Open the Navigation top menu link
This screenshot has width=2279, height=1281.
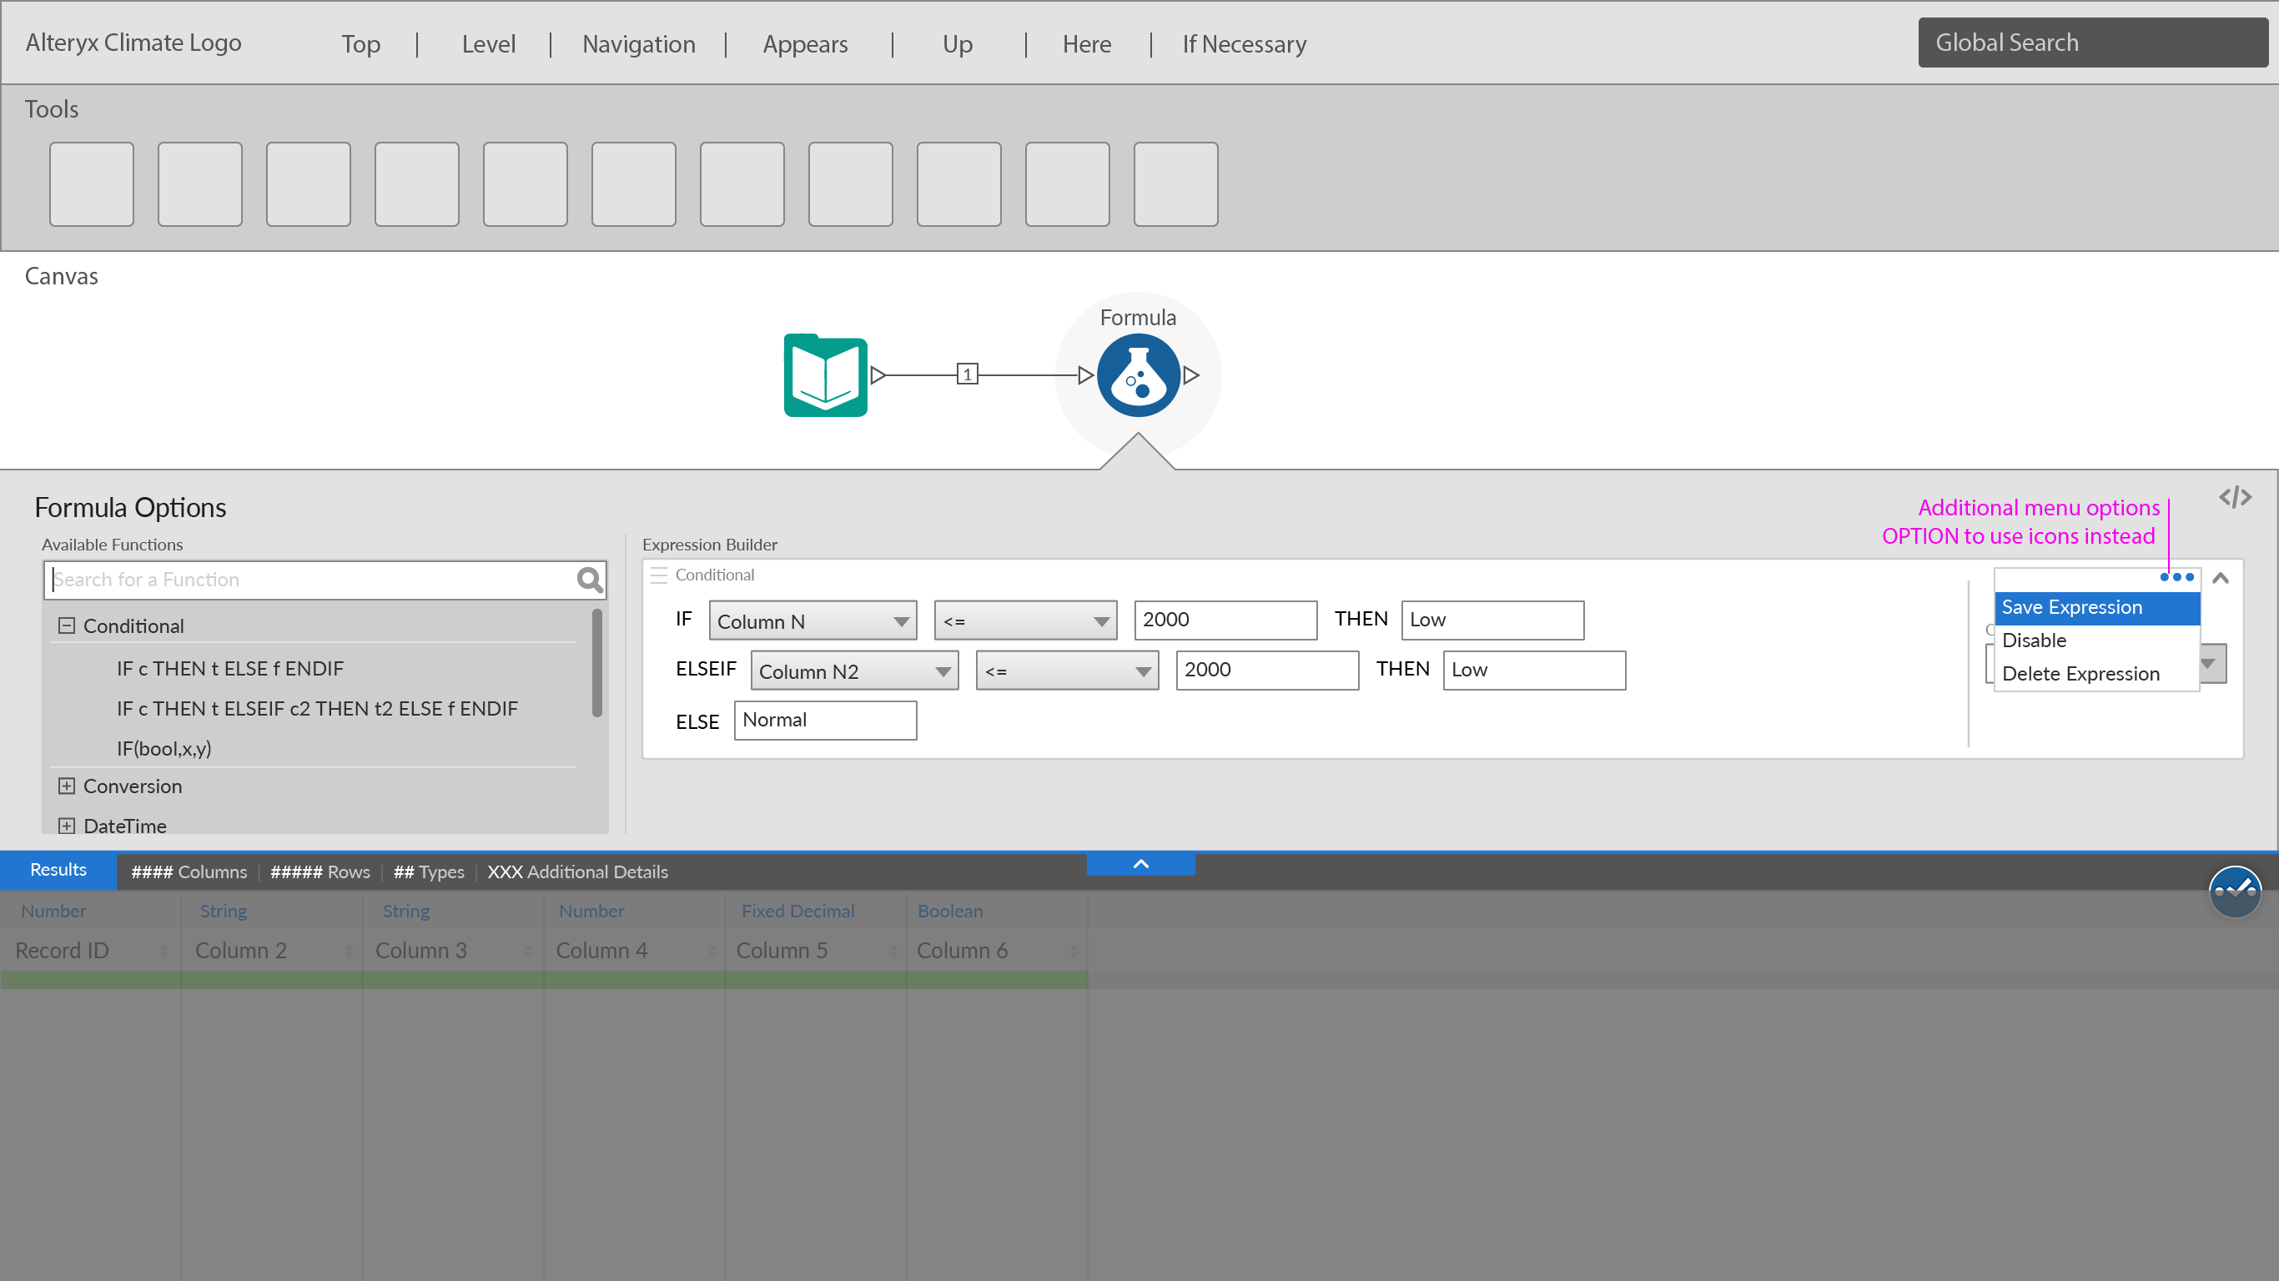(638, 44)
